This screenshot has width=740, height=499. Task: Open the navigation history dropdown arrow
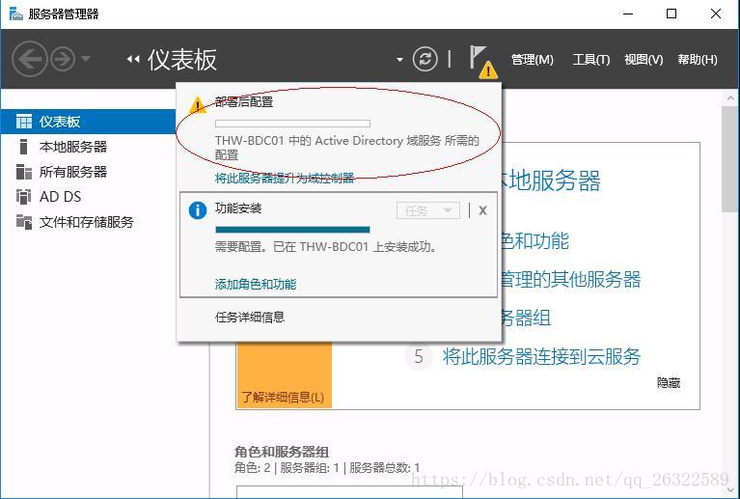[x=86, y=59]
